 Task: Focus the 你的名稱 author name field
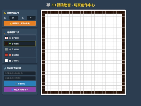20,73
